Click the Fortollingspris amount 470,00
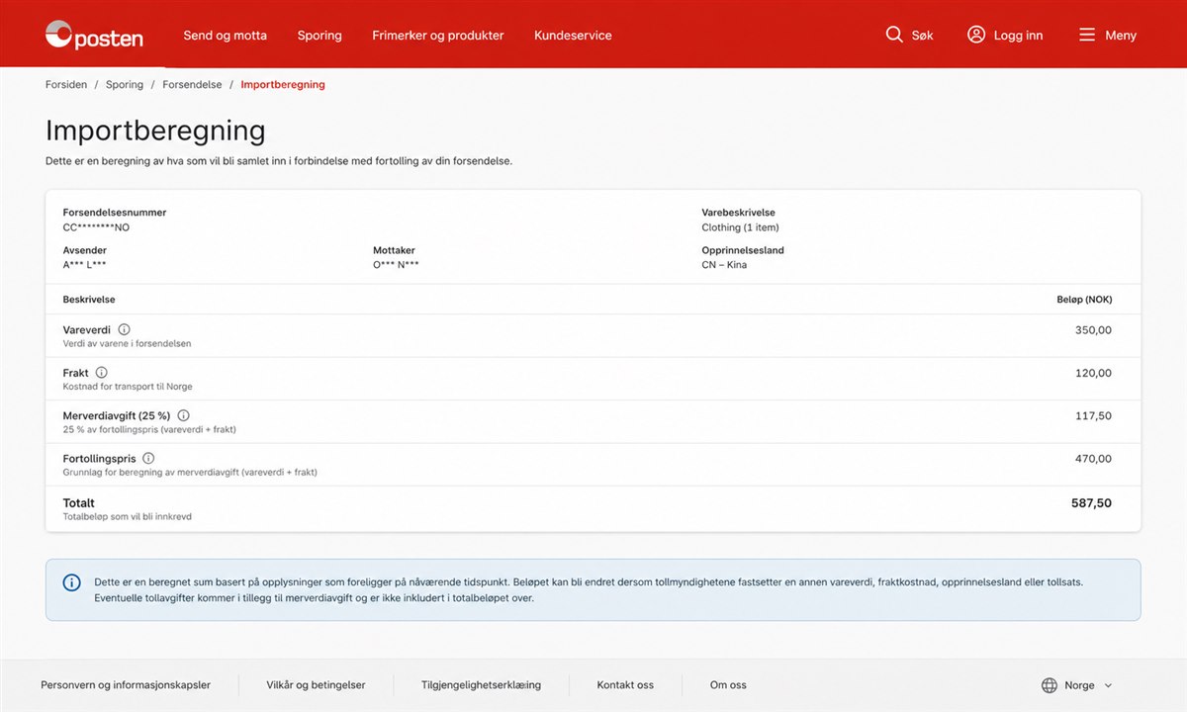Image resolution: width=1187 pixels, height=712 pixels. coord(1093,459)
